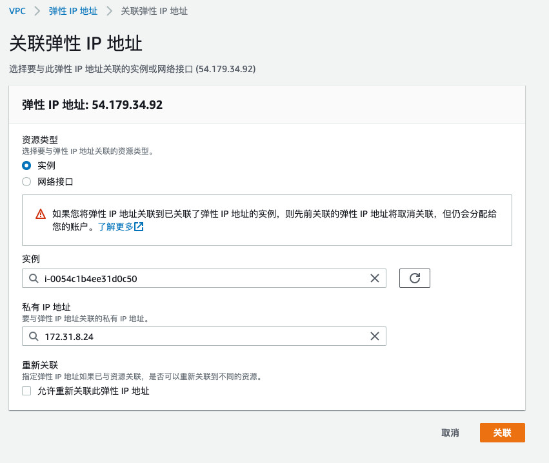Screen dimensions: 549x463
Task: Click the magnifier icon in instance field
Action: [x=34, y=278]
